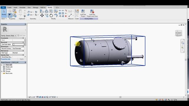Image resolution: width=189 pixels, height=106 pixels.
Task: Open the Join dropdown arrow
Action: [33, 15]
